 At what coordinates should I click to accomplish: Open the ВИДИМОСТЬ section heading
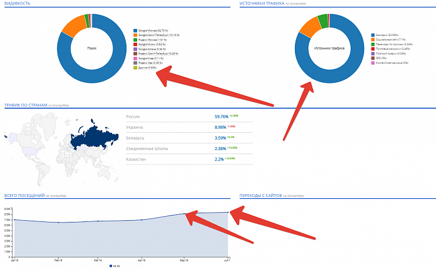pos(17,3)
